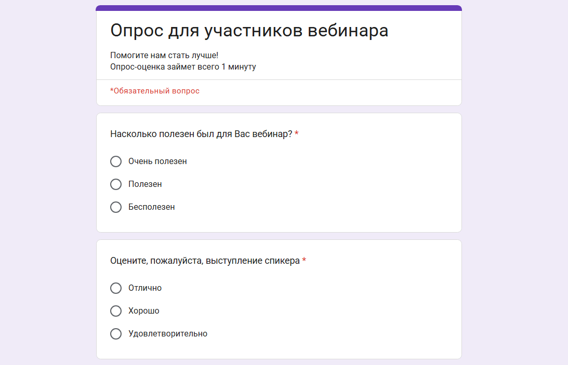Screen dimensions: 568x365
Task: Click the "Опрос-оценка займет всего 1 минуту" text
Action: pos(183,66)
